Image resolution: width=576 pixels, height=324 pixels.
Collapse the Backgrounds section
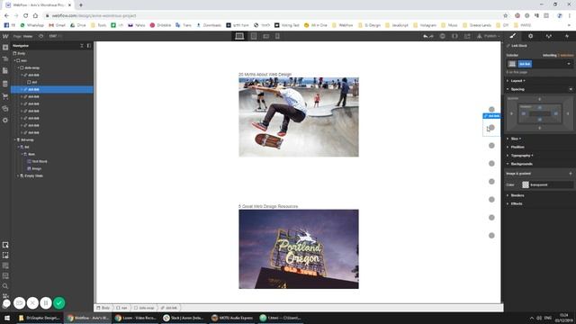coord(521,164)
